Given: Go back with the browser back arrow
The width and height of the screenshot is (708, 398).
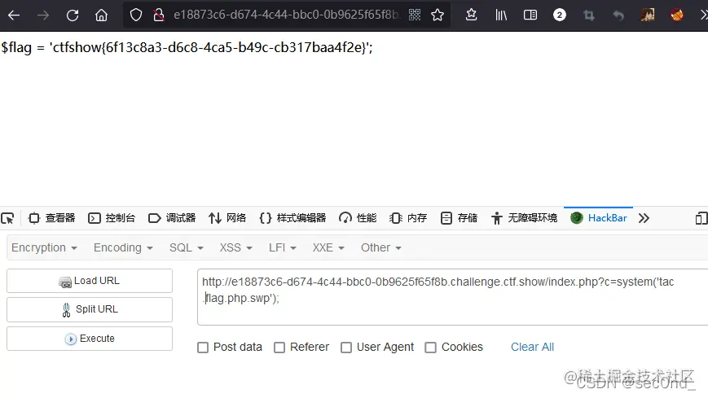Looking at the screenshot, I should tap(14, 15).
